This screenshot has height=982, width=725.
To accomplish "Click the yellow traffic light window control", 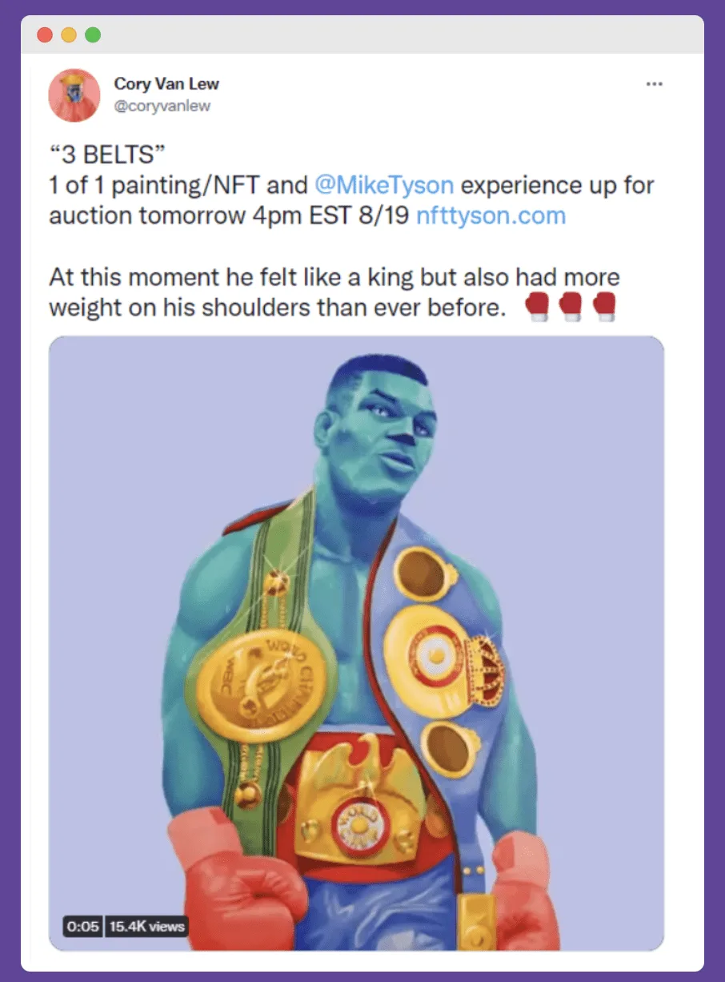I will (68, 34).
